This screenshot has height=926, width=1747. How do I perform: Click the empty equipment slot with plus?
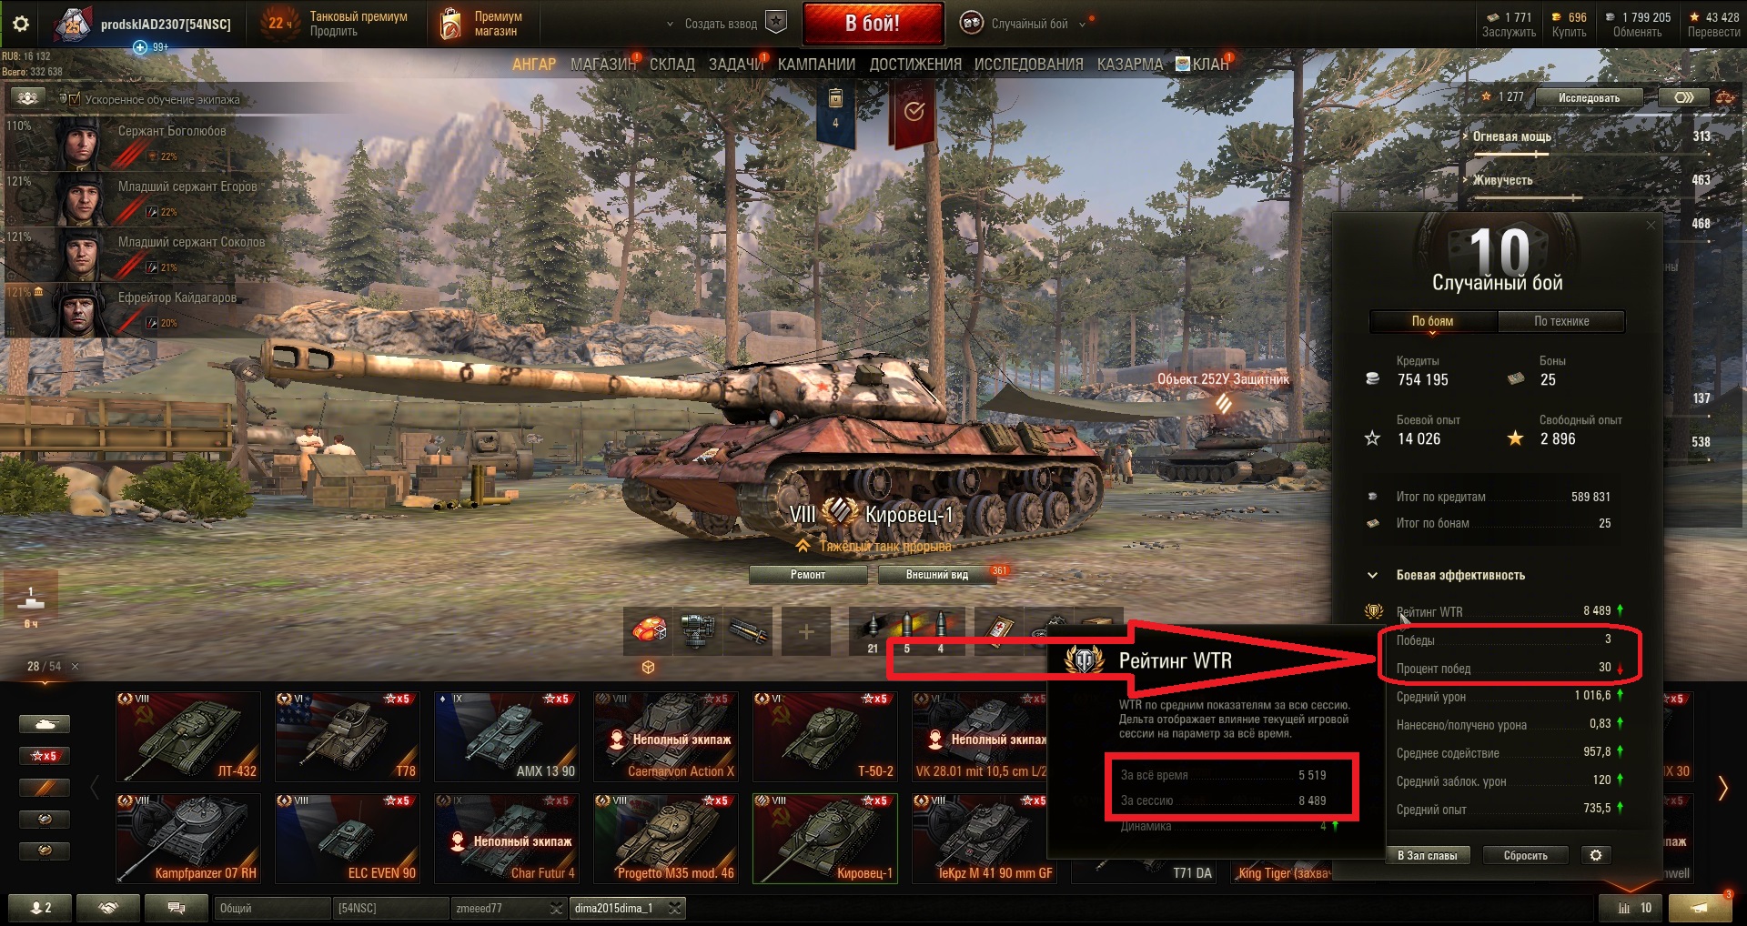point(806,630)
